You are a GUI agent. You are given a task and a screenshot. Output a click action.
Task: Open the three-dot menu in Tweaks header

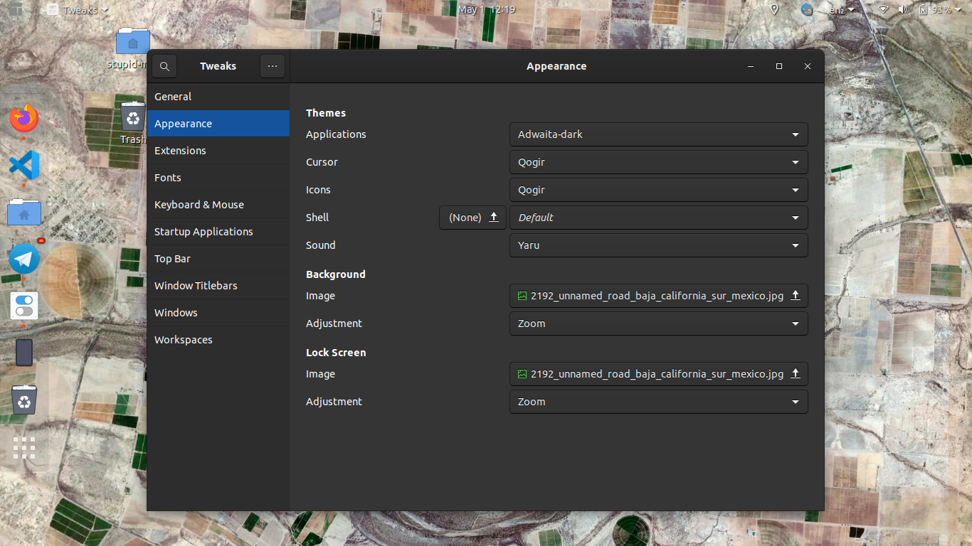coord(273,66)
